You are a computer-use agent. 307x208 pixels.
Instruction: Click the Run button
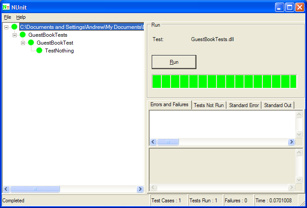pos(174,62)
